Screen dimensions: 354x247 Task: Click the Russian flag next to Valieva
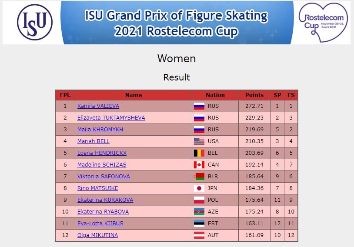point(199,106)
